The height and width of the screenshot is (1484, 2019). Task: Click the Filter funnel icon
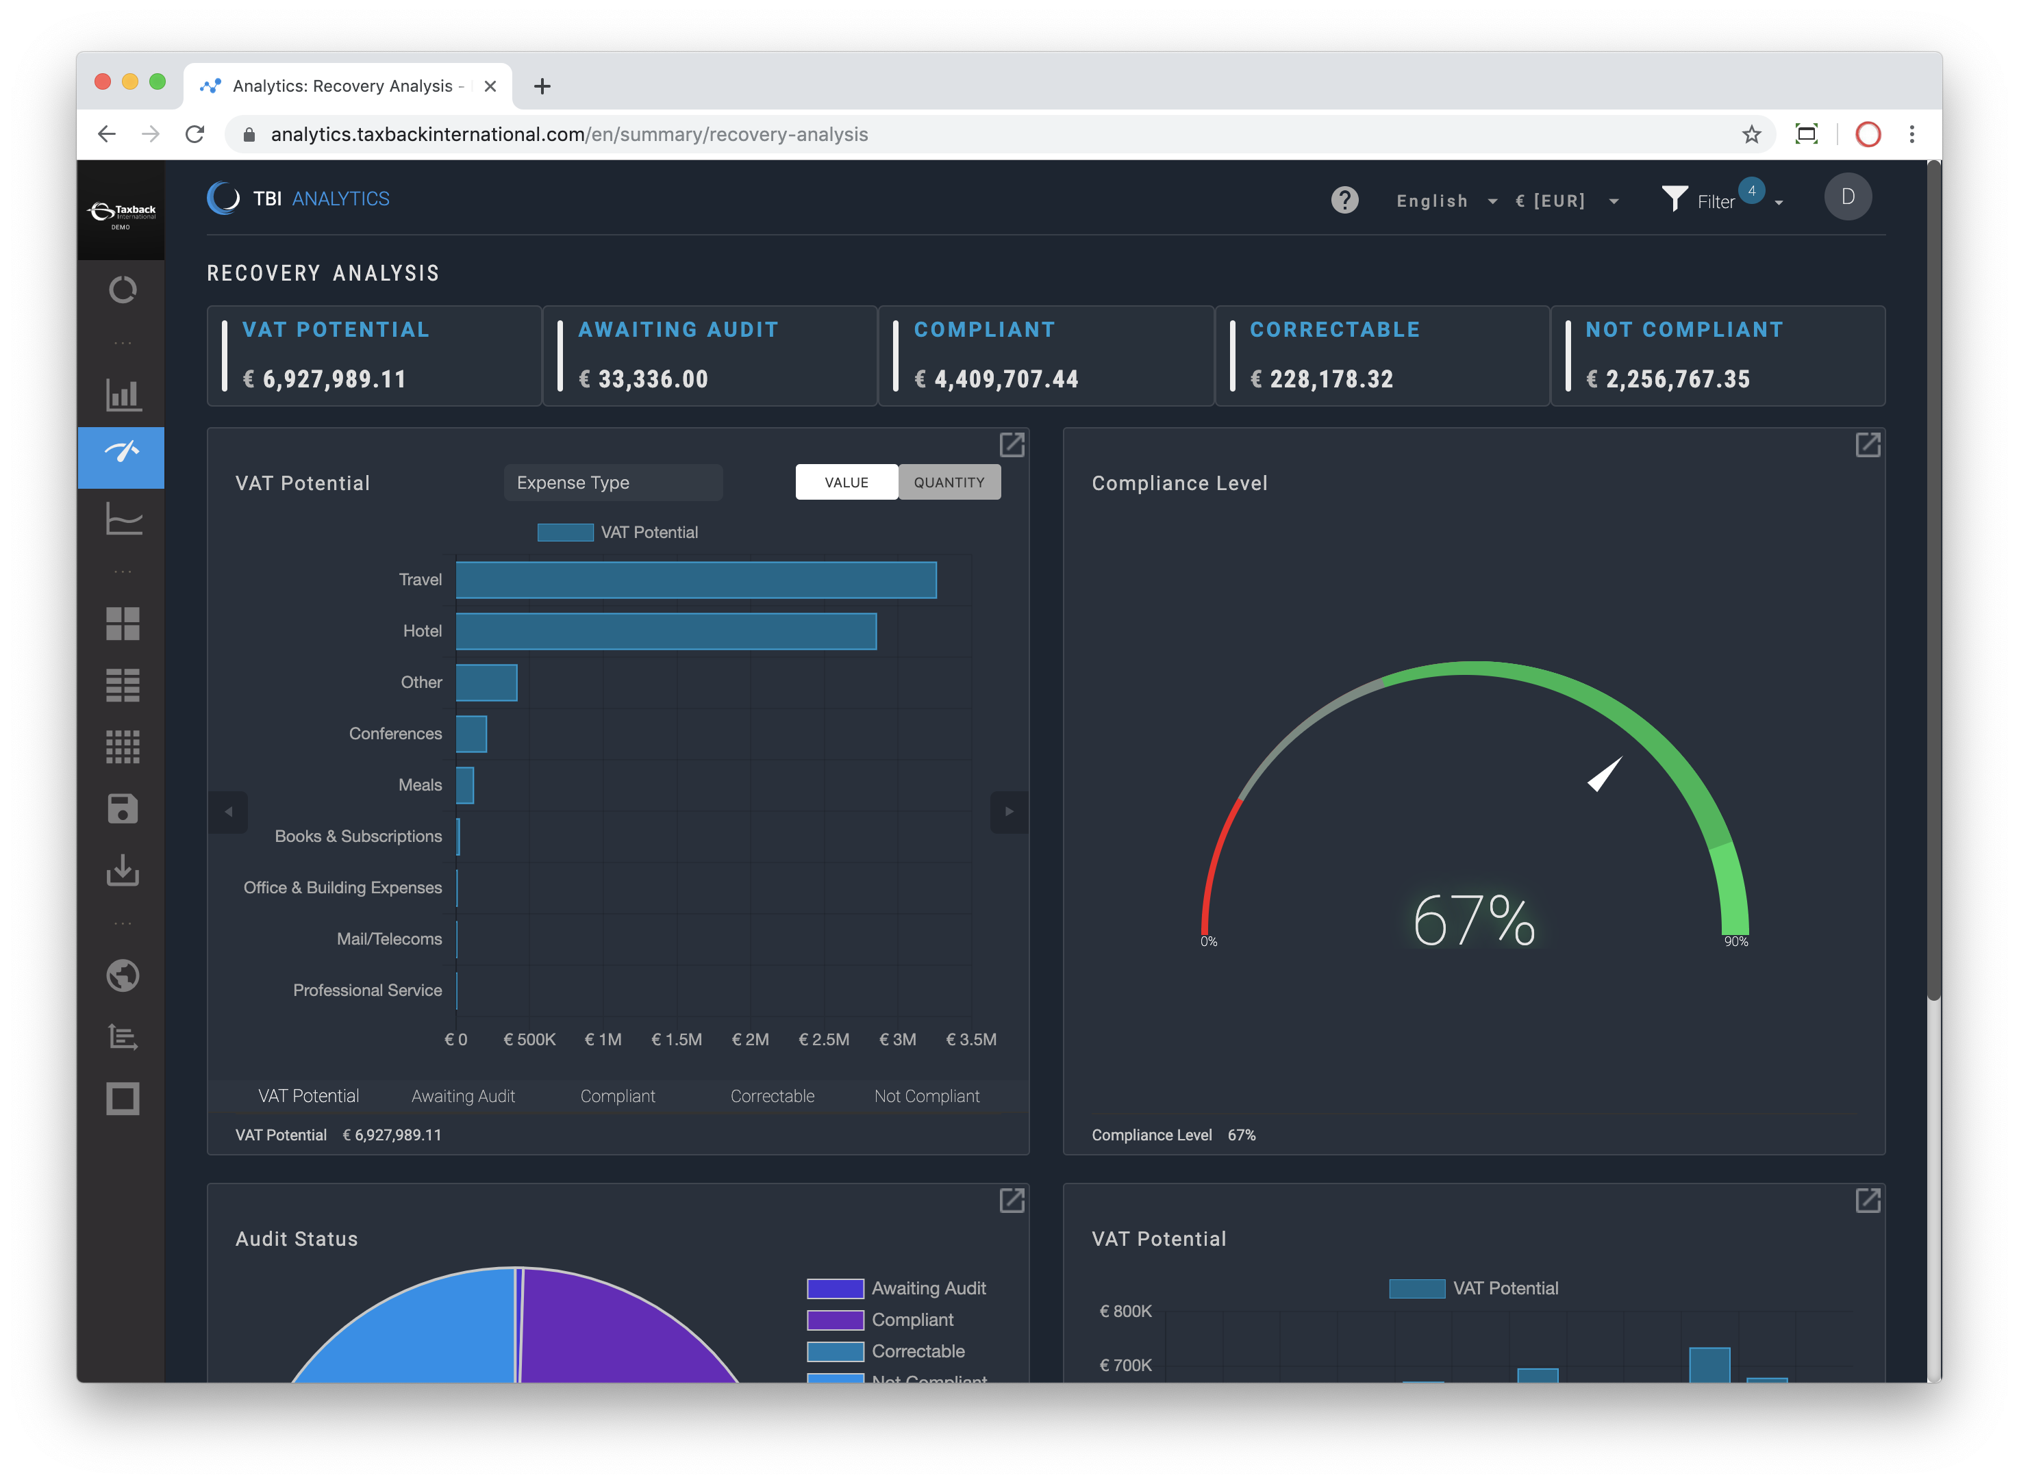[1674, 199]
